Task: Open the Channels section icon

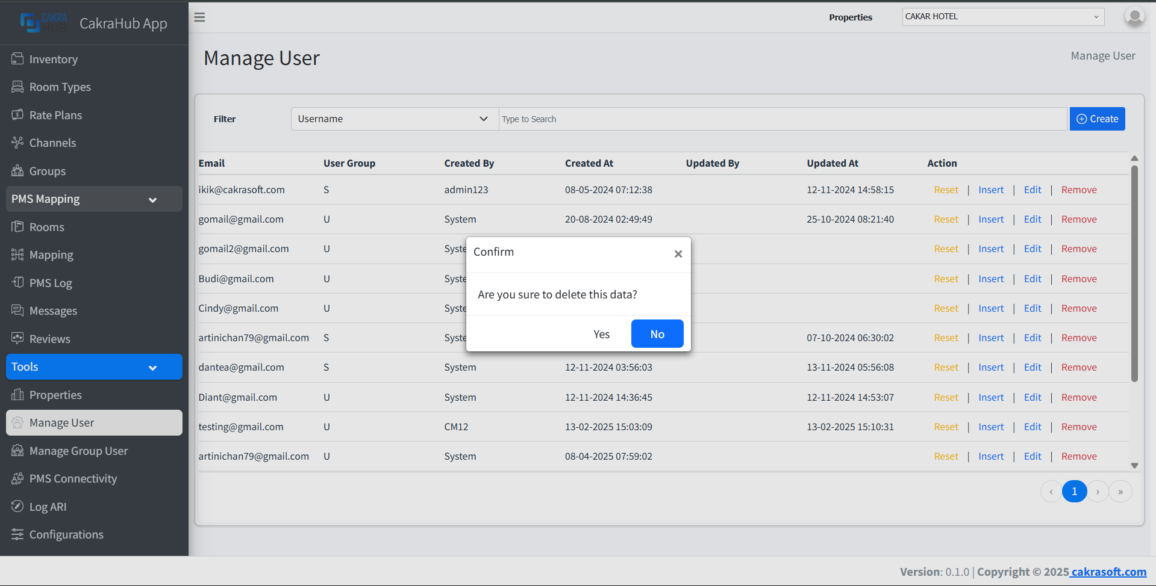Action: (17, 143)
